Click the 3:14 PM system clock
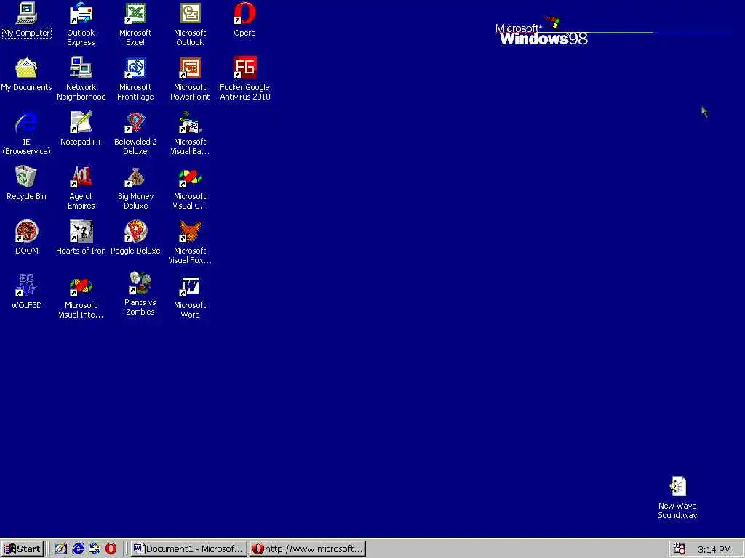The height and width of the screenshot is (558, 745). point(714,549)
